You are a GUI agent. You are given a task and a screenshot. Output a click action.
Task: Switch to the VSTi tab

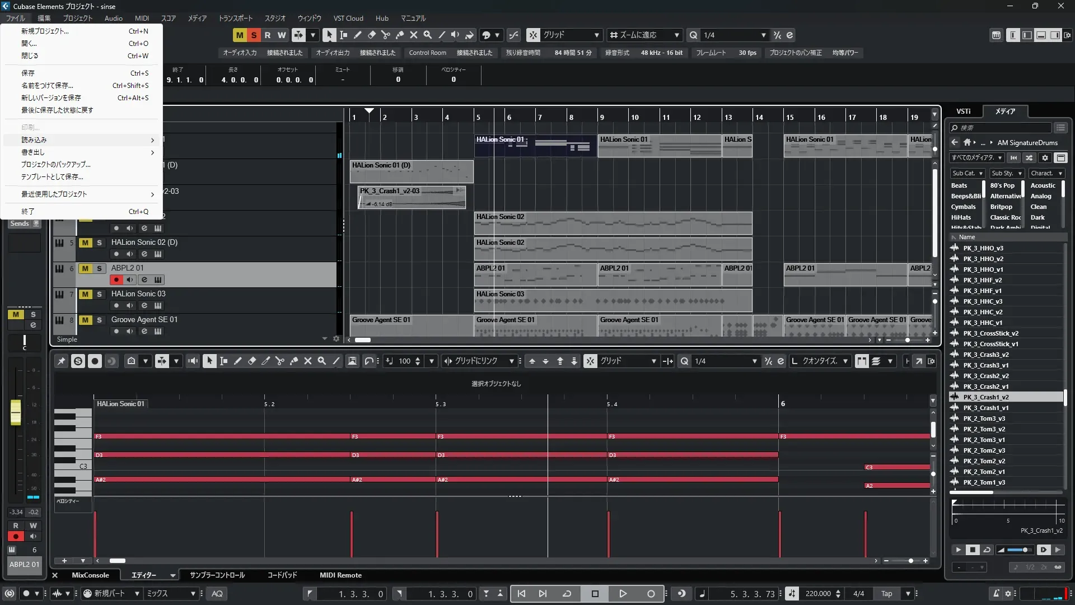click(963, 111)
